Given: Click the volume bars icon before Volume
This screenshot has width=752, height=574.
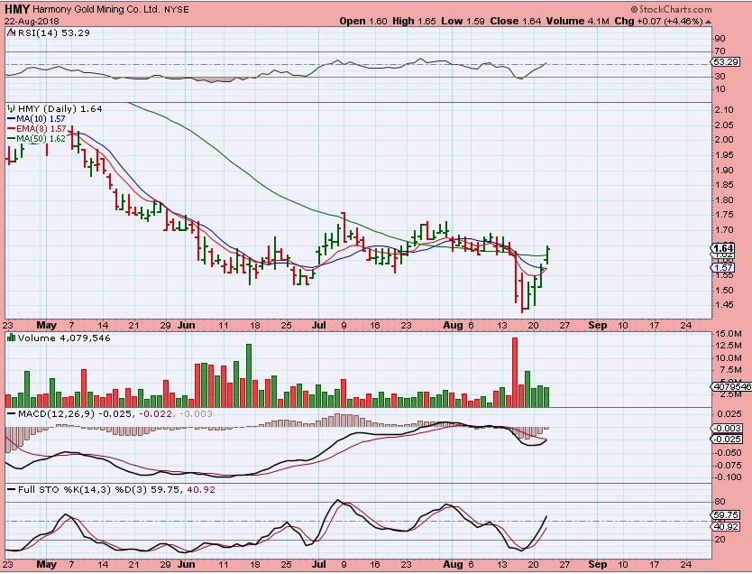Looking at the screenshot, I should [x=12, y=338].
